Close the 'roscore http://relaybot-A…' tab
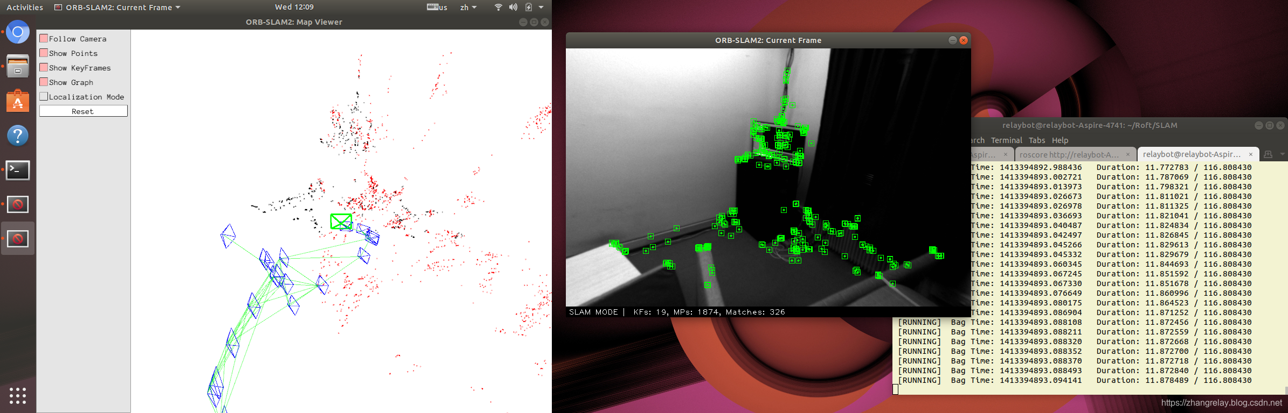This screenshot has width=1288, height=413. coord(1127,154)
